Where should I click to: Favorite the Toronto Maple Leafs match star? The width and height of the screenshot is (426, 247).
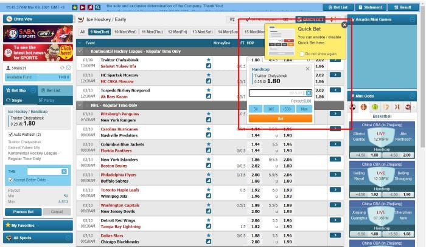(208, 189)
